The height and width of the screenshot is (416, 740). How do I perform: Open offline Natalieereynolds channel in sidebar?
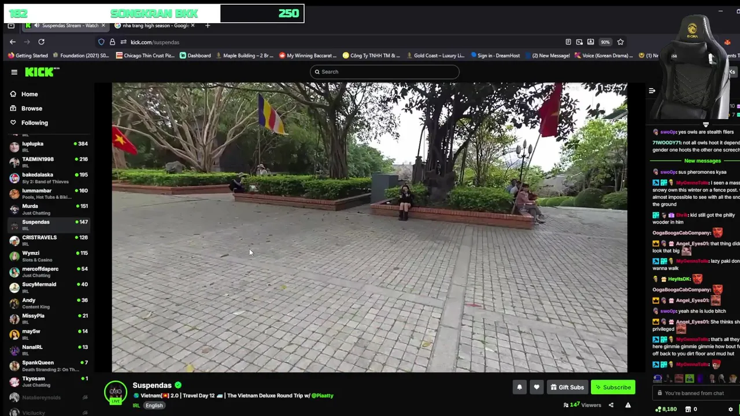click(49, 398)
